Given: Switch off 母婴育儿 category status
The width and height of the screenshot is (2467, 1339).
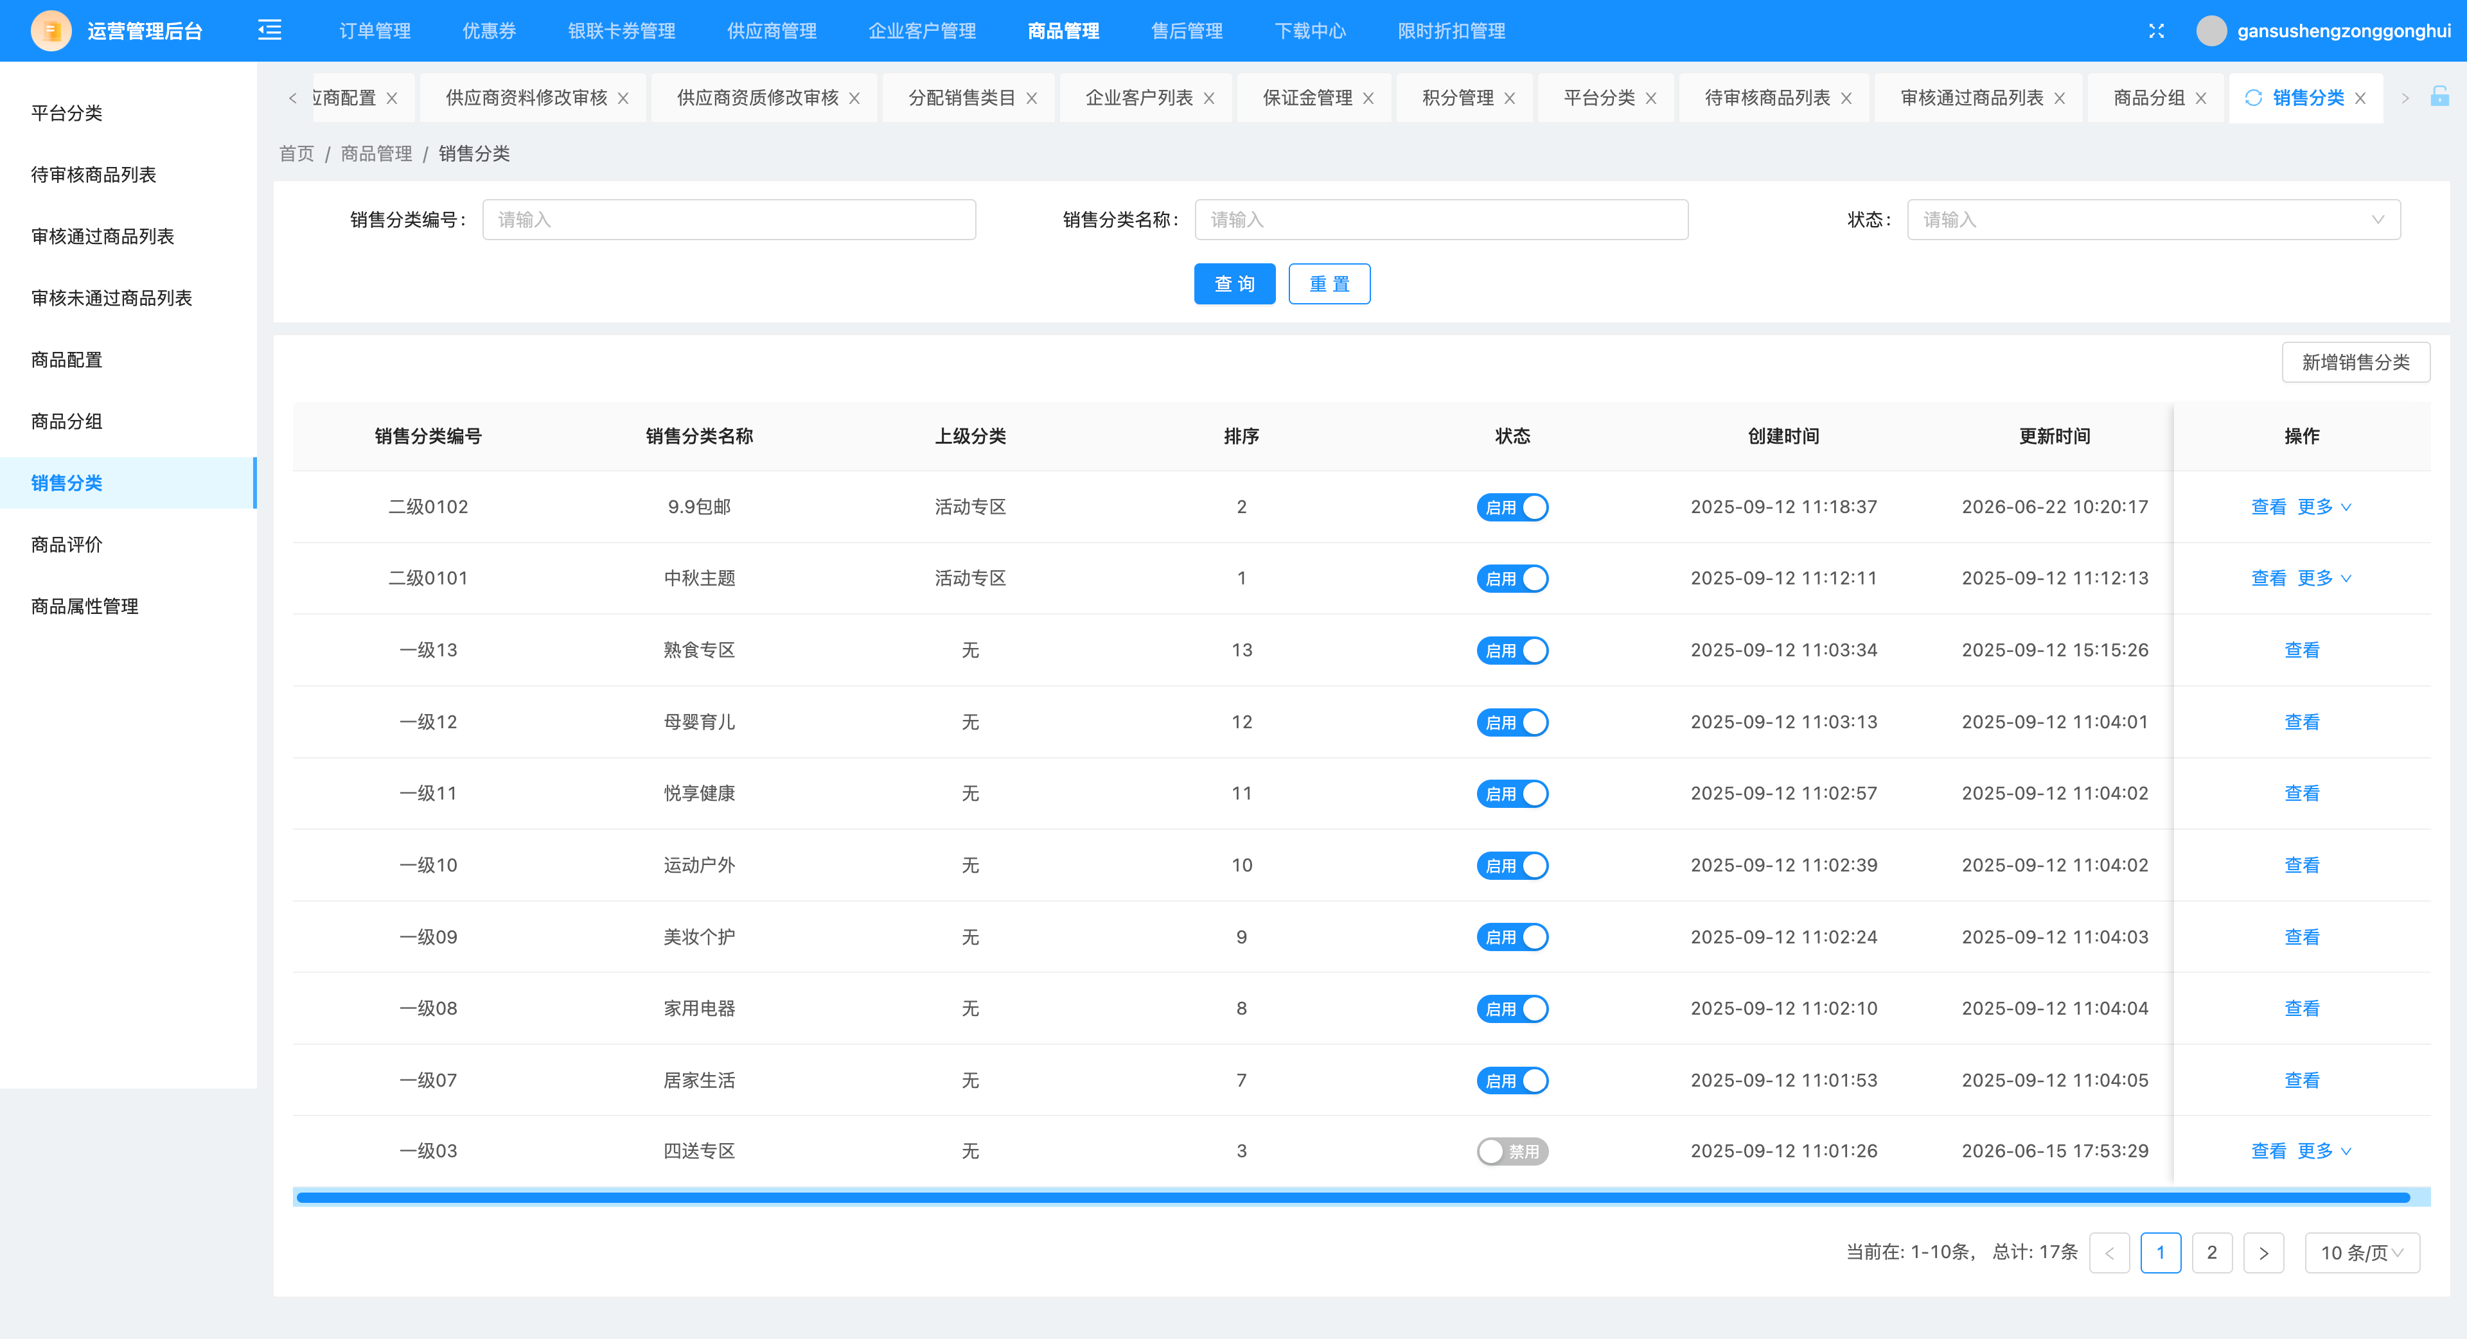Looking at the screenshot, I should point(1512,722).
